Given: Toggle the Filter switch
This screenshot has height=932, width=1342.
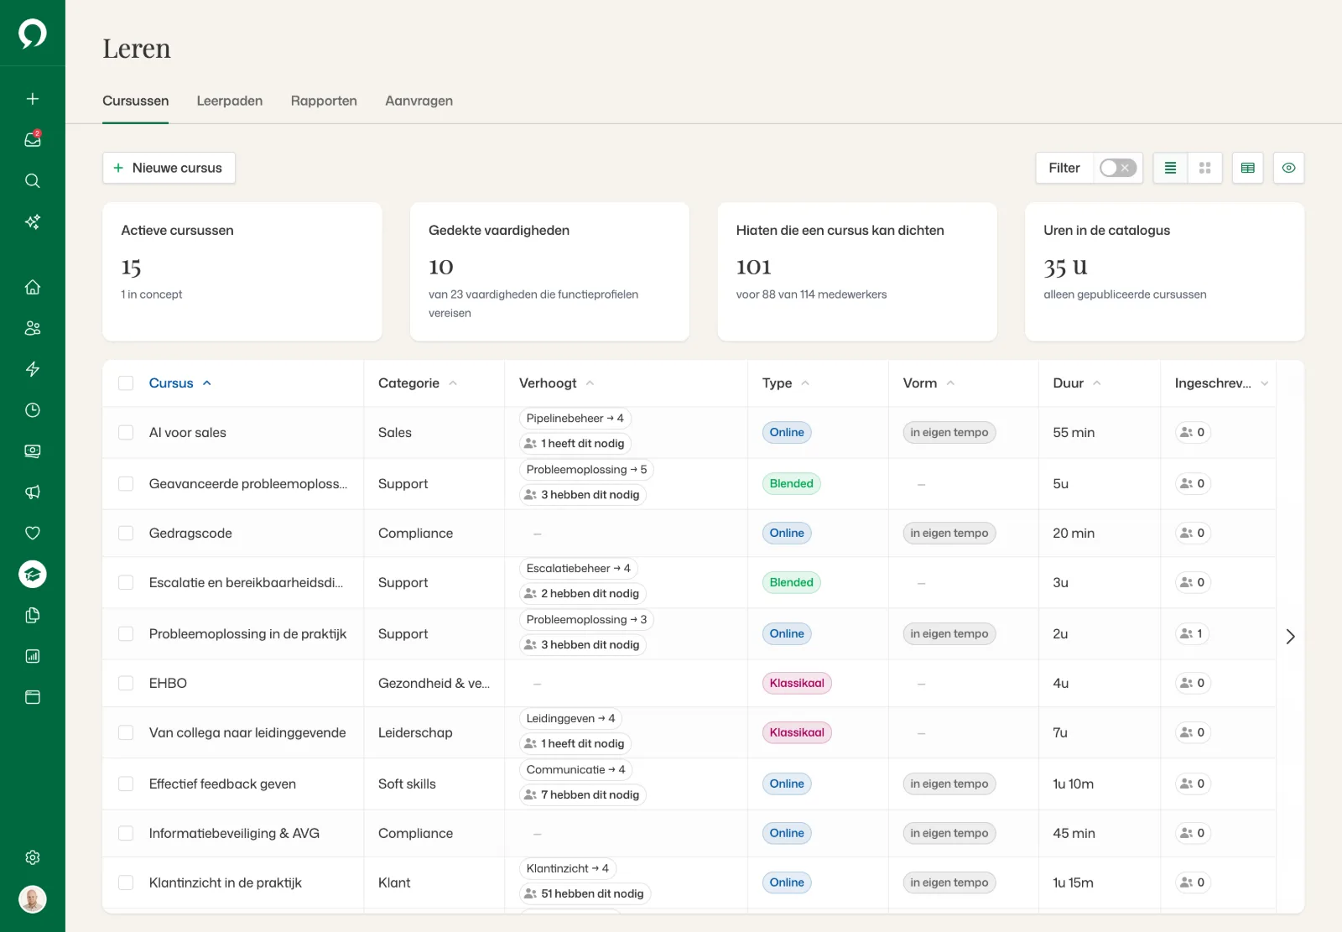Looking at the screenshot, I should point(1118,168).
